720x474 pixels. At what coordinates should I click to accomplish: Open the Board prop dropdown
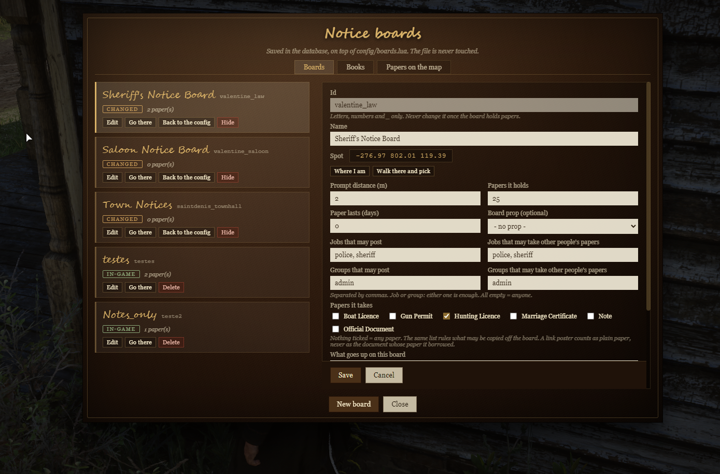pyautogui.click(x=562, y=226)
